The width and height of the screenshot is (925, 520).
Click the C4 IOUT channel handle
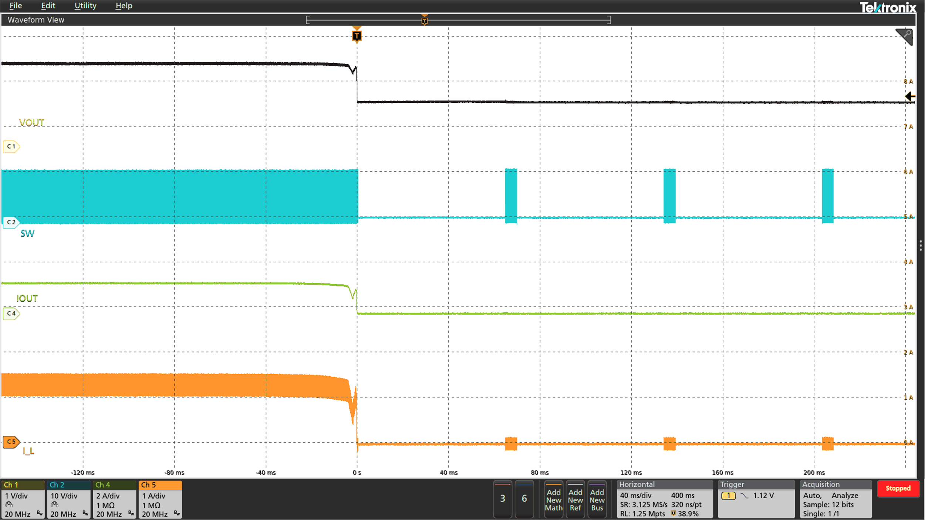(11, 313)
